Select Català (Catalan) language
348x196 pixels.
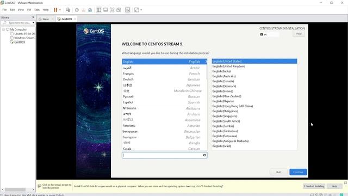tap(164, 149)
